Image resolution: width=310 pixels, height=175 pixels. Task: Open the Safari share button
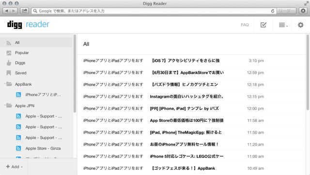click(24, 11)
